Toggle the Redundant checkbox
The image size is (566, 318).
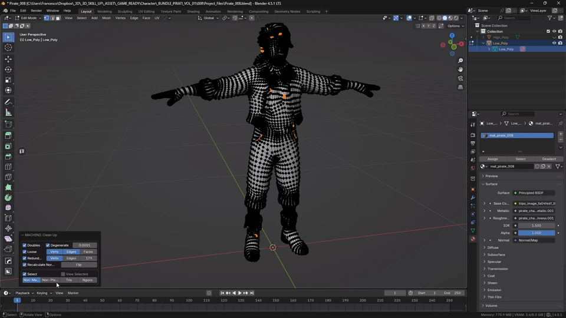(x=25, y=258)
